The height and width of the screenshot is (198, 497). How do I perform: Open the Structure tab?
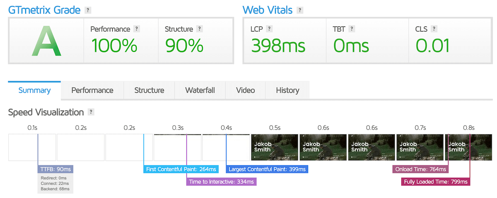pyautogui.click(x=149, y=90)
